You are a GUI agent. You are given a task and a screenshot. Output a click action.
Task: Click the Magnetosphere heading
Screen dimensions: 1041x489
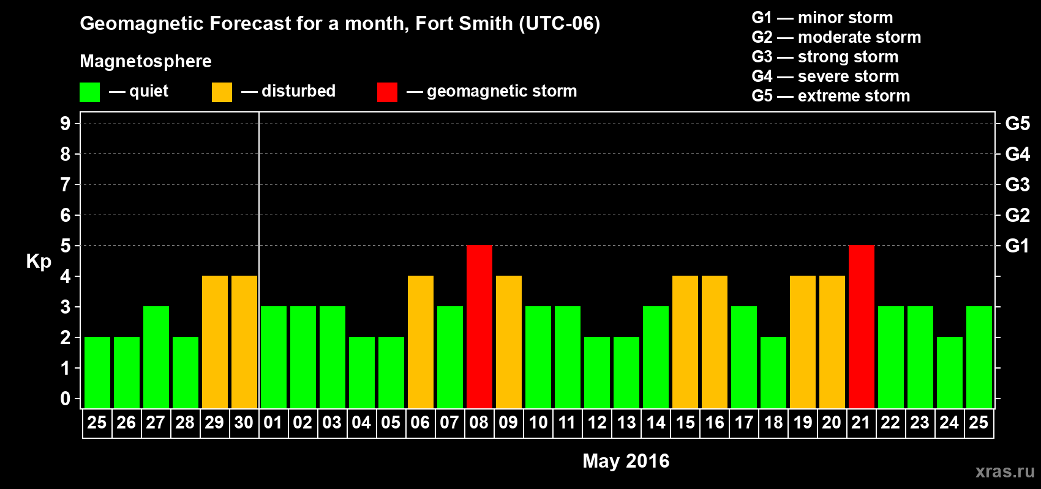[146, 61]
